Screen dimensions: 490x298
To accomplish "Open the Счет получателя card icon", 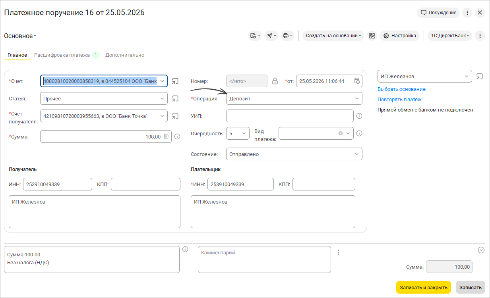I will pos(175,116).
